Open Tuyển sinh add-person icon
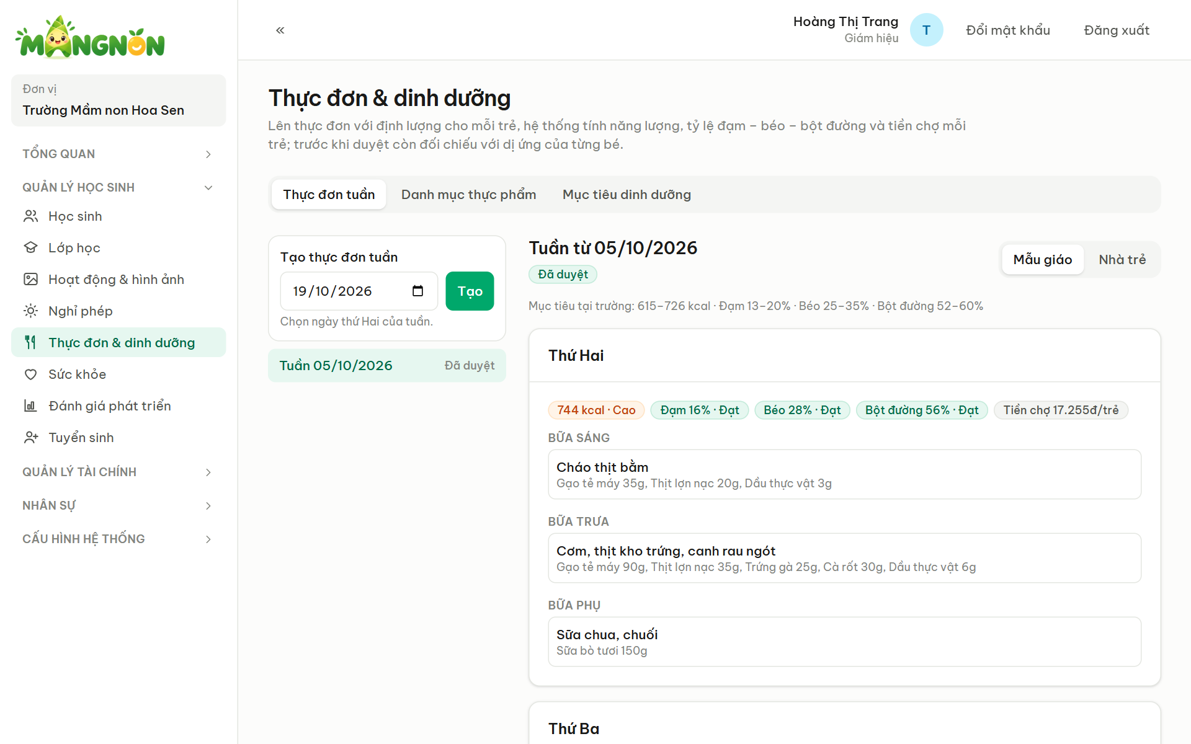Screen dimensions: 1191x744 tap(30, 438)
